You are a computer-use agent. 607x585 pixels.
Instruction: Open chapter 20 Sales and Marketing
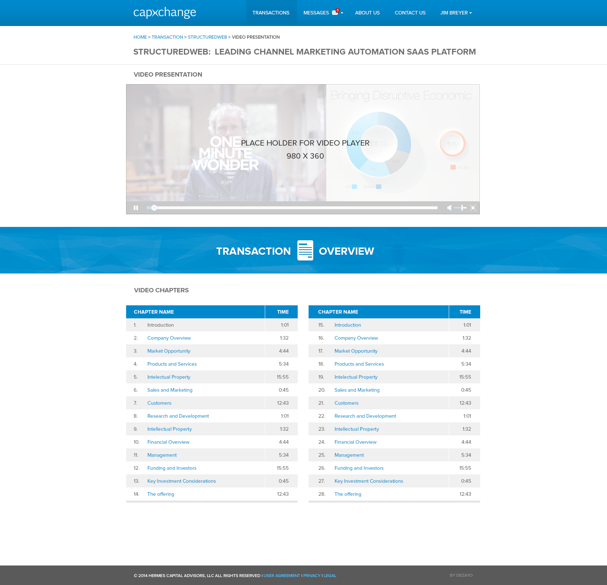click(x=357, y=390)
